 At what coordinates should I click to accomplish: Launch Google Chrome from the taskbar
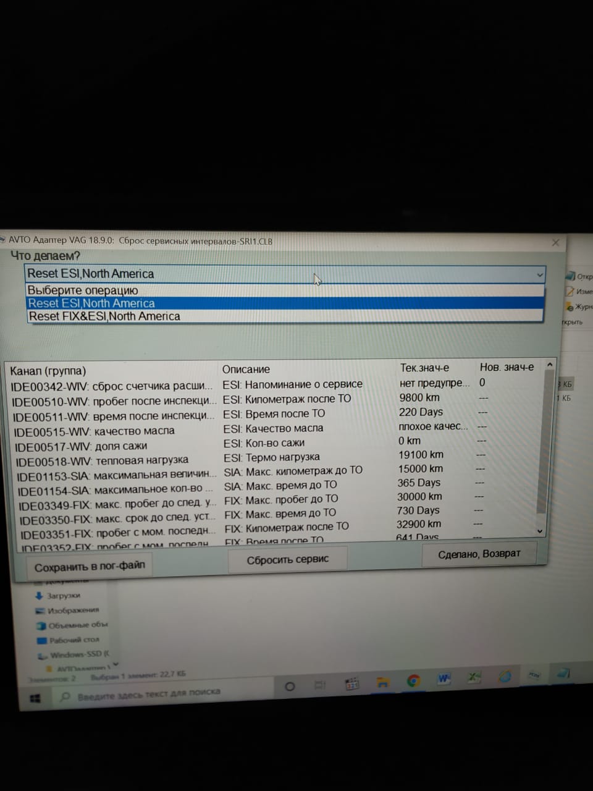[413, 681]
